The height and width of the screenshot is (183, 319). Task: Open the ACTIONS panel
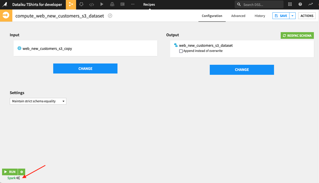pyautogui.click(x=307, y=16)
